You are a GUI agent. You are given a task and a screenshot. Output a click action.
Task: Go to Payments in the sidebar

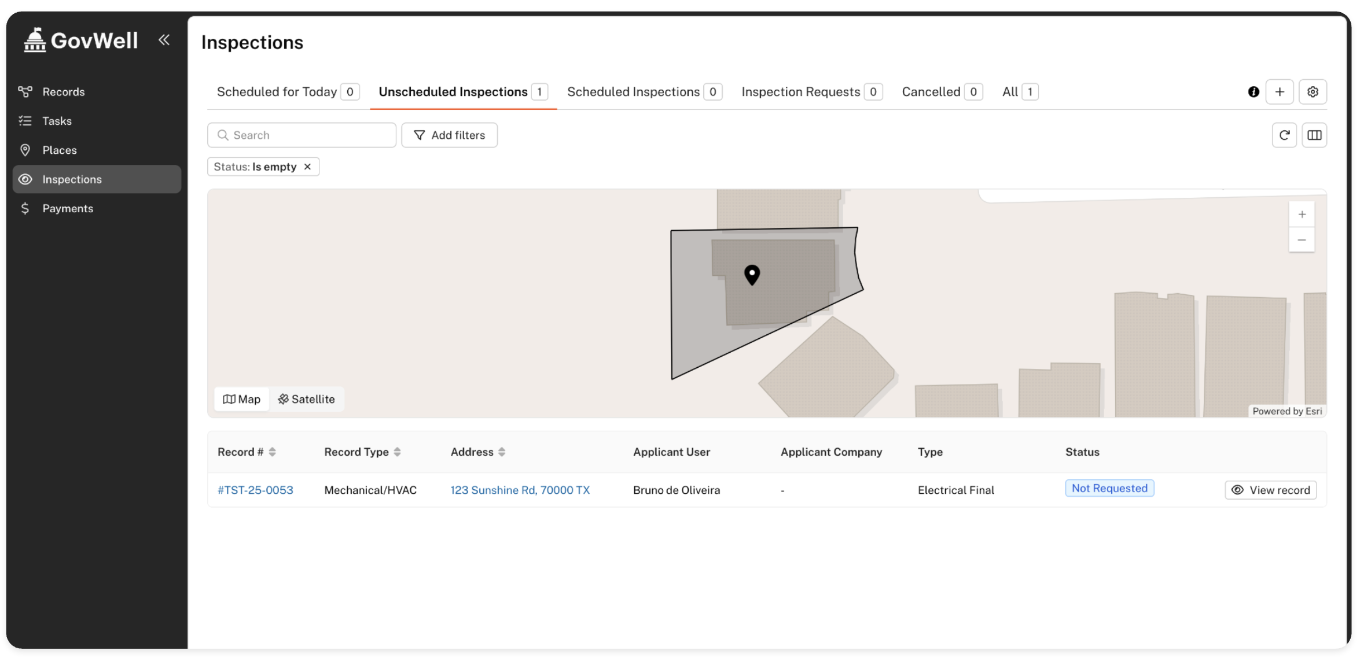(x=67, y=209)
